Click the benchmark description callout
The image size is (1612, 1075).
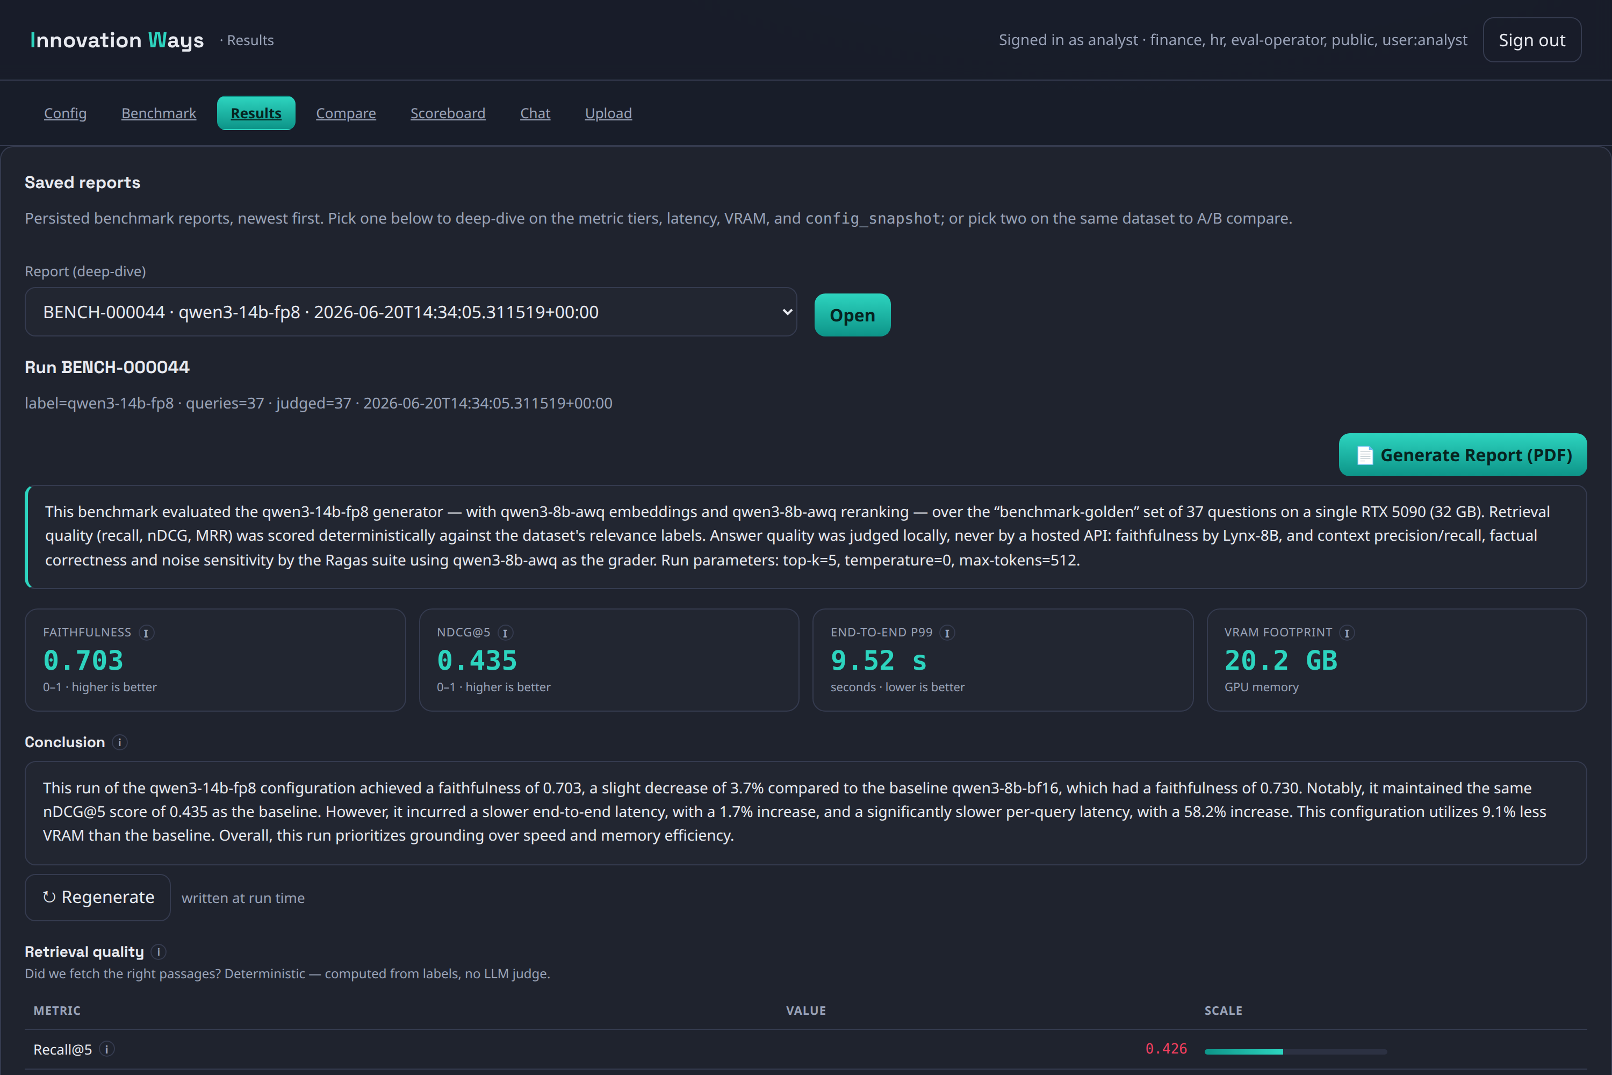806,537
